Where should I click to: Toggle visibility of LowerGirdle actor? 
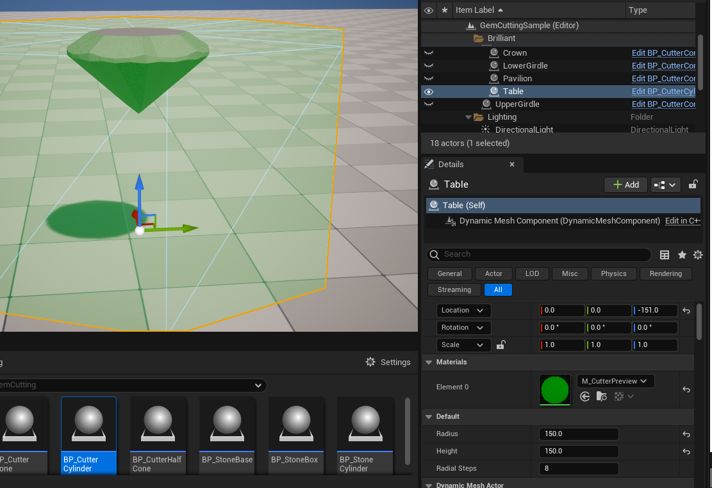pos(428,66)
